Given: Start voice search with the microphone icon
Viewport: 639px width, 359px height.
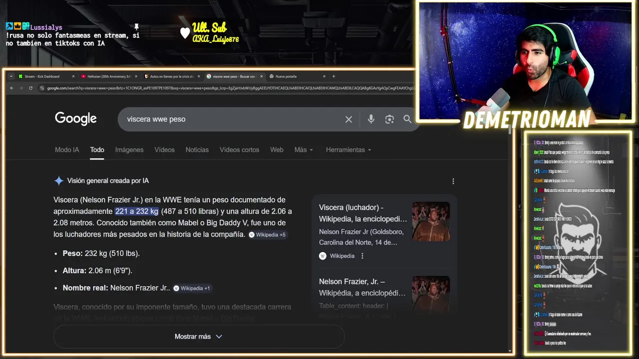Looking at the screenshot, I should (x=371, y=119).
